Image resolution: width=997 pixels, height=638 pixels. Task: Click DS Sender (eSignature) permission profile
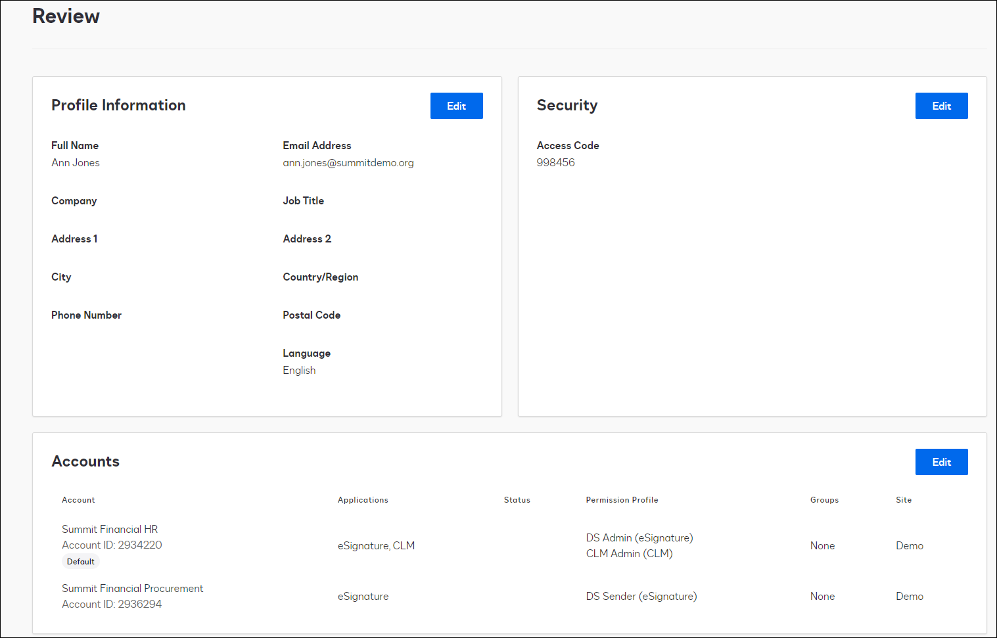click(x=641, y=596)
